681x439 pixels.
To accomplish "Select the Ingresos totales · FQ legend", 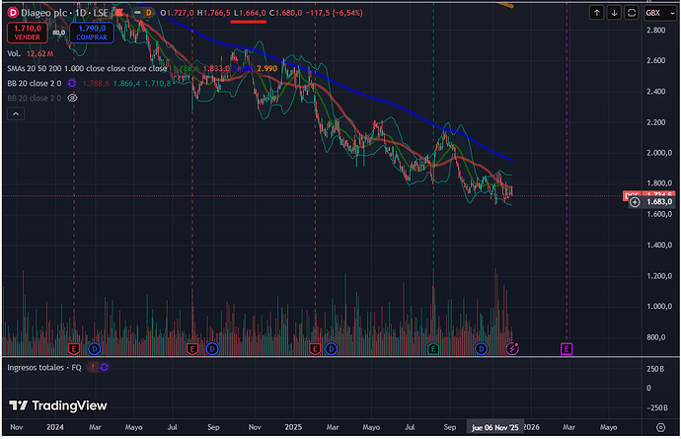I will pyautogui.click(x=44, y=367).
